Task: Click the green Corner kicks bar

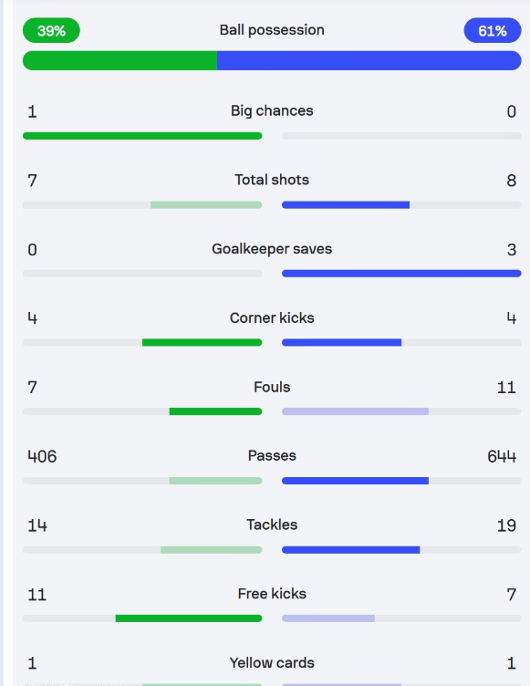Action: coord(203,343)
